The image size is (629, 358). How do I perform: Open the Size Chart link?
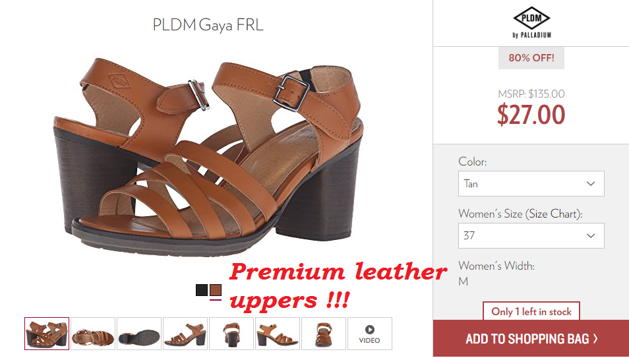(x=554, y=214)
